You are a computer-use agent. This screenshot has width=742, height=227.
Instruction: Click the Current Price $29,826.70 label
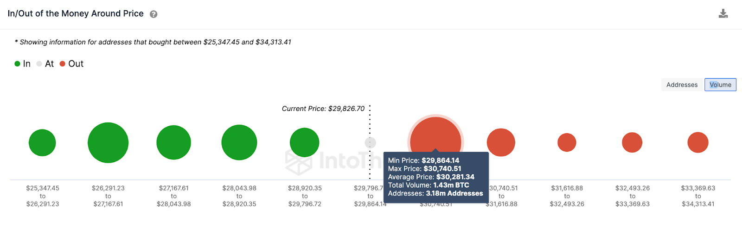(323, 109)
